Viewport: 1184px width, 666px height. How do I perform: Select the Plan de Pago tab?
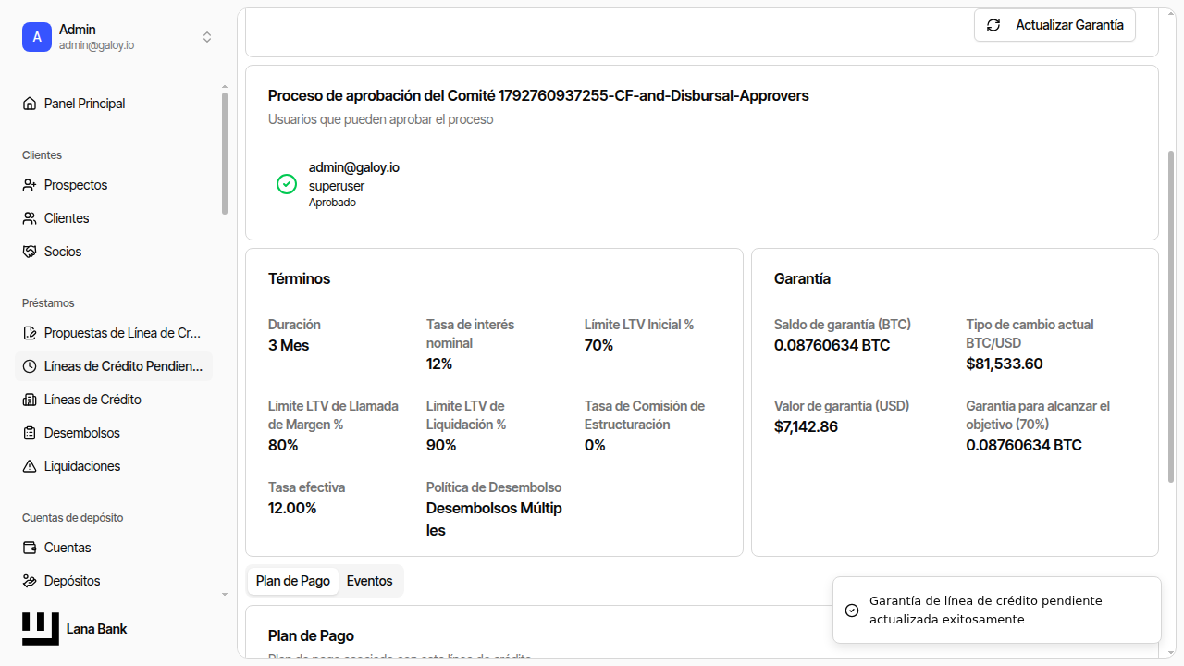(293, 581)
